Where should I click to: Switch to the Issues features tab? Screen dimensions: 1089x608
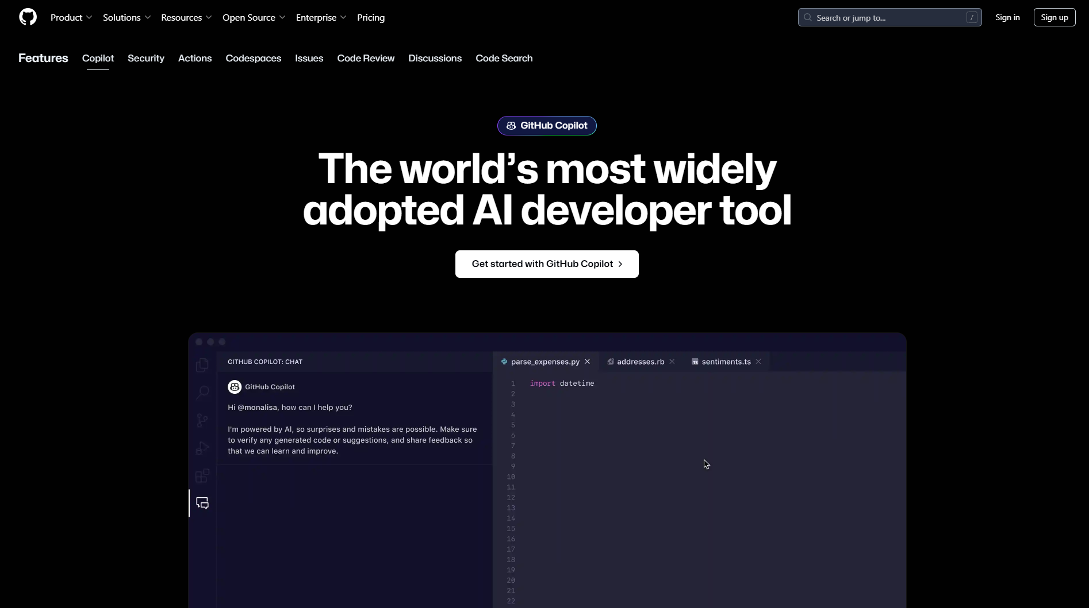click(x=309, y=58)
